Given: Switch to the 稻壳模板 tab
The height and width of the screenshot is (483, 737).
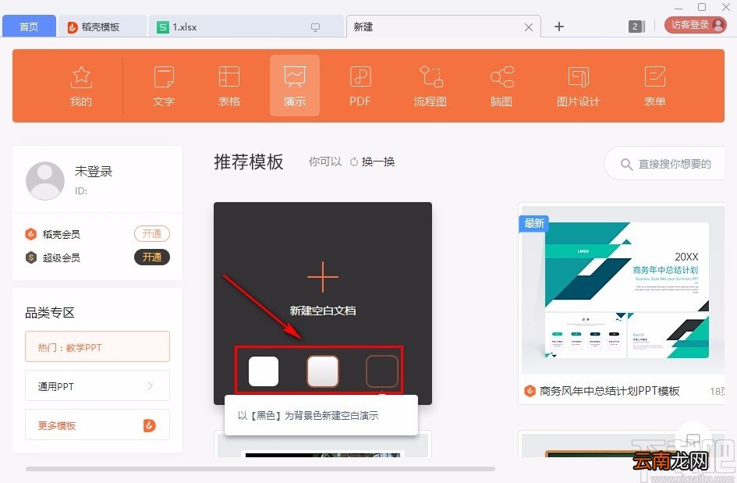Looking at the screenshot, I should point(101,27).
